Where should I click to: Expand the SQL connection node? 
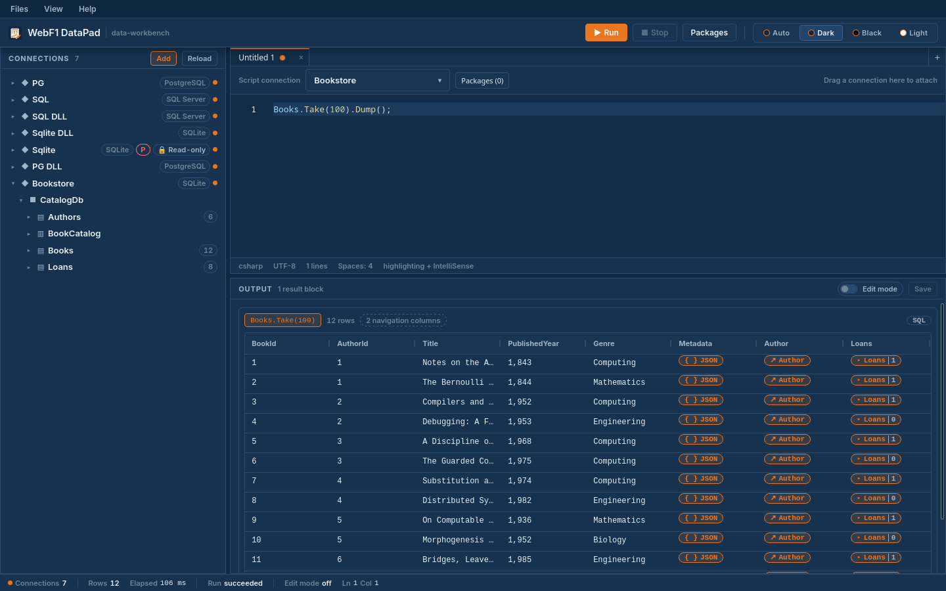click(12, 100)
